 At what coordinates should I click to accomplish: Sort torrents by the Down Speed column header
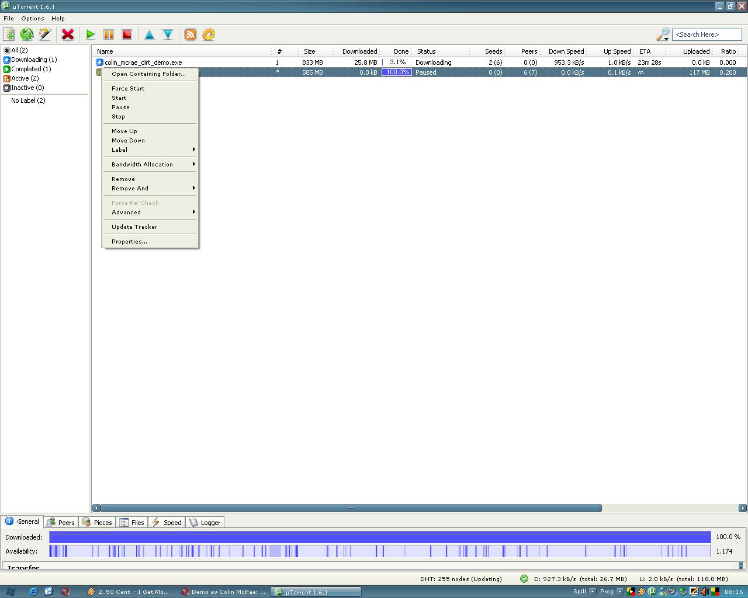click(564, 51)
